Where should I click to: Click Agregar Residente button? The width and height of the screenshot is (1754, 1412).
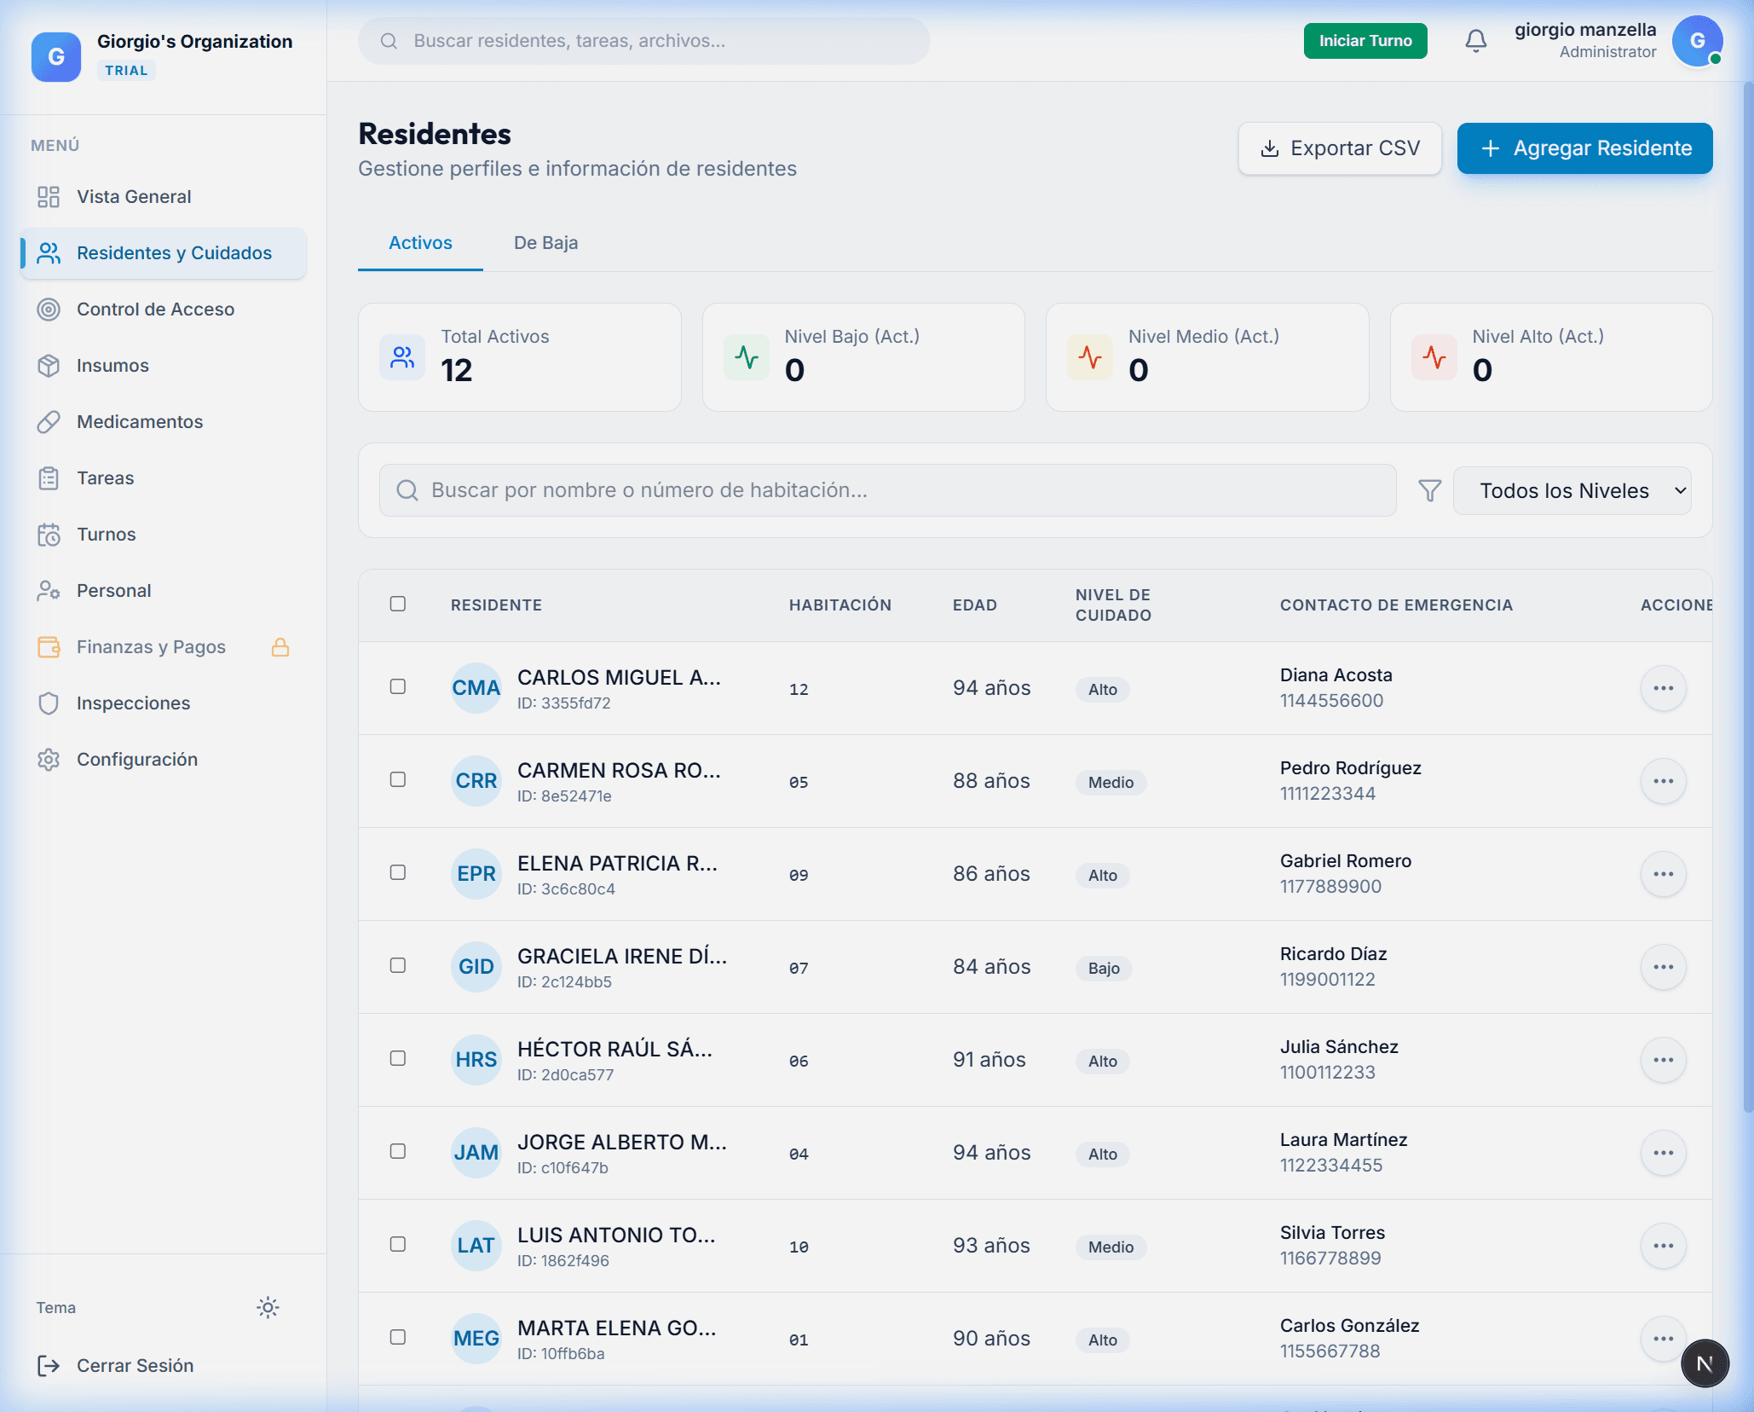pyautogui.click(x=1584, y=148)
